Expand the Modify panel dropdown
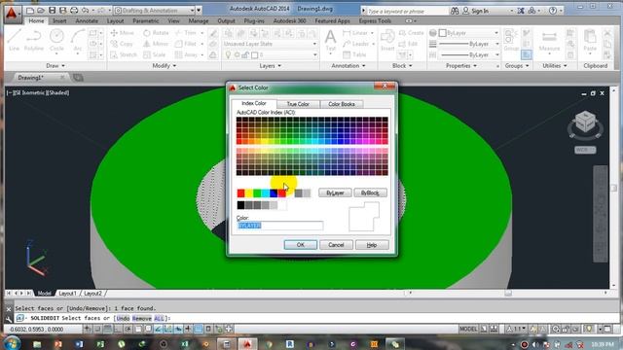623x350 pixels. (165, 66)
